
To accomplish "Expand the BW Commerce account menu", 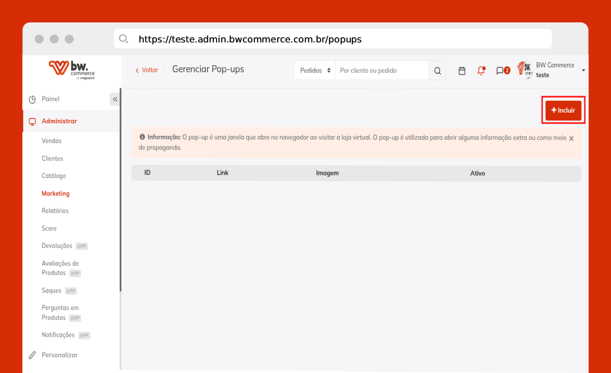I will [583, 71].
